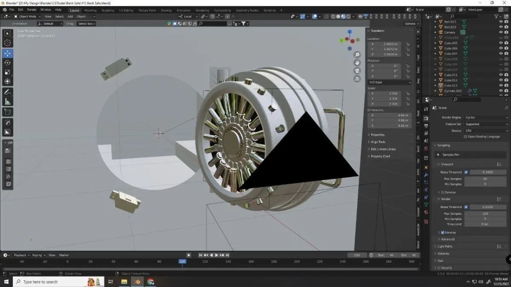
Task: Open the Keying popover in timeline
Action: click(38, 255)
